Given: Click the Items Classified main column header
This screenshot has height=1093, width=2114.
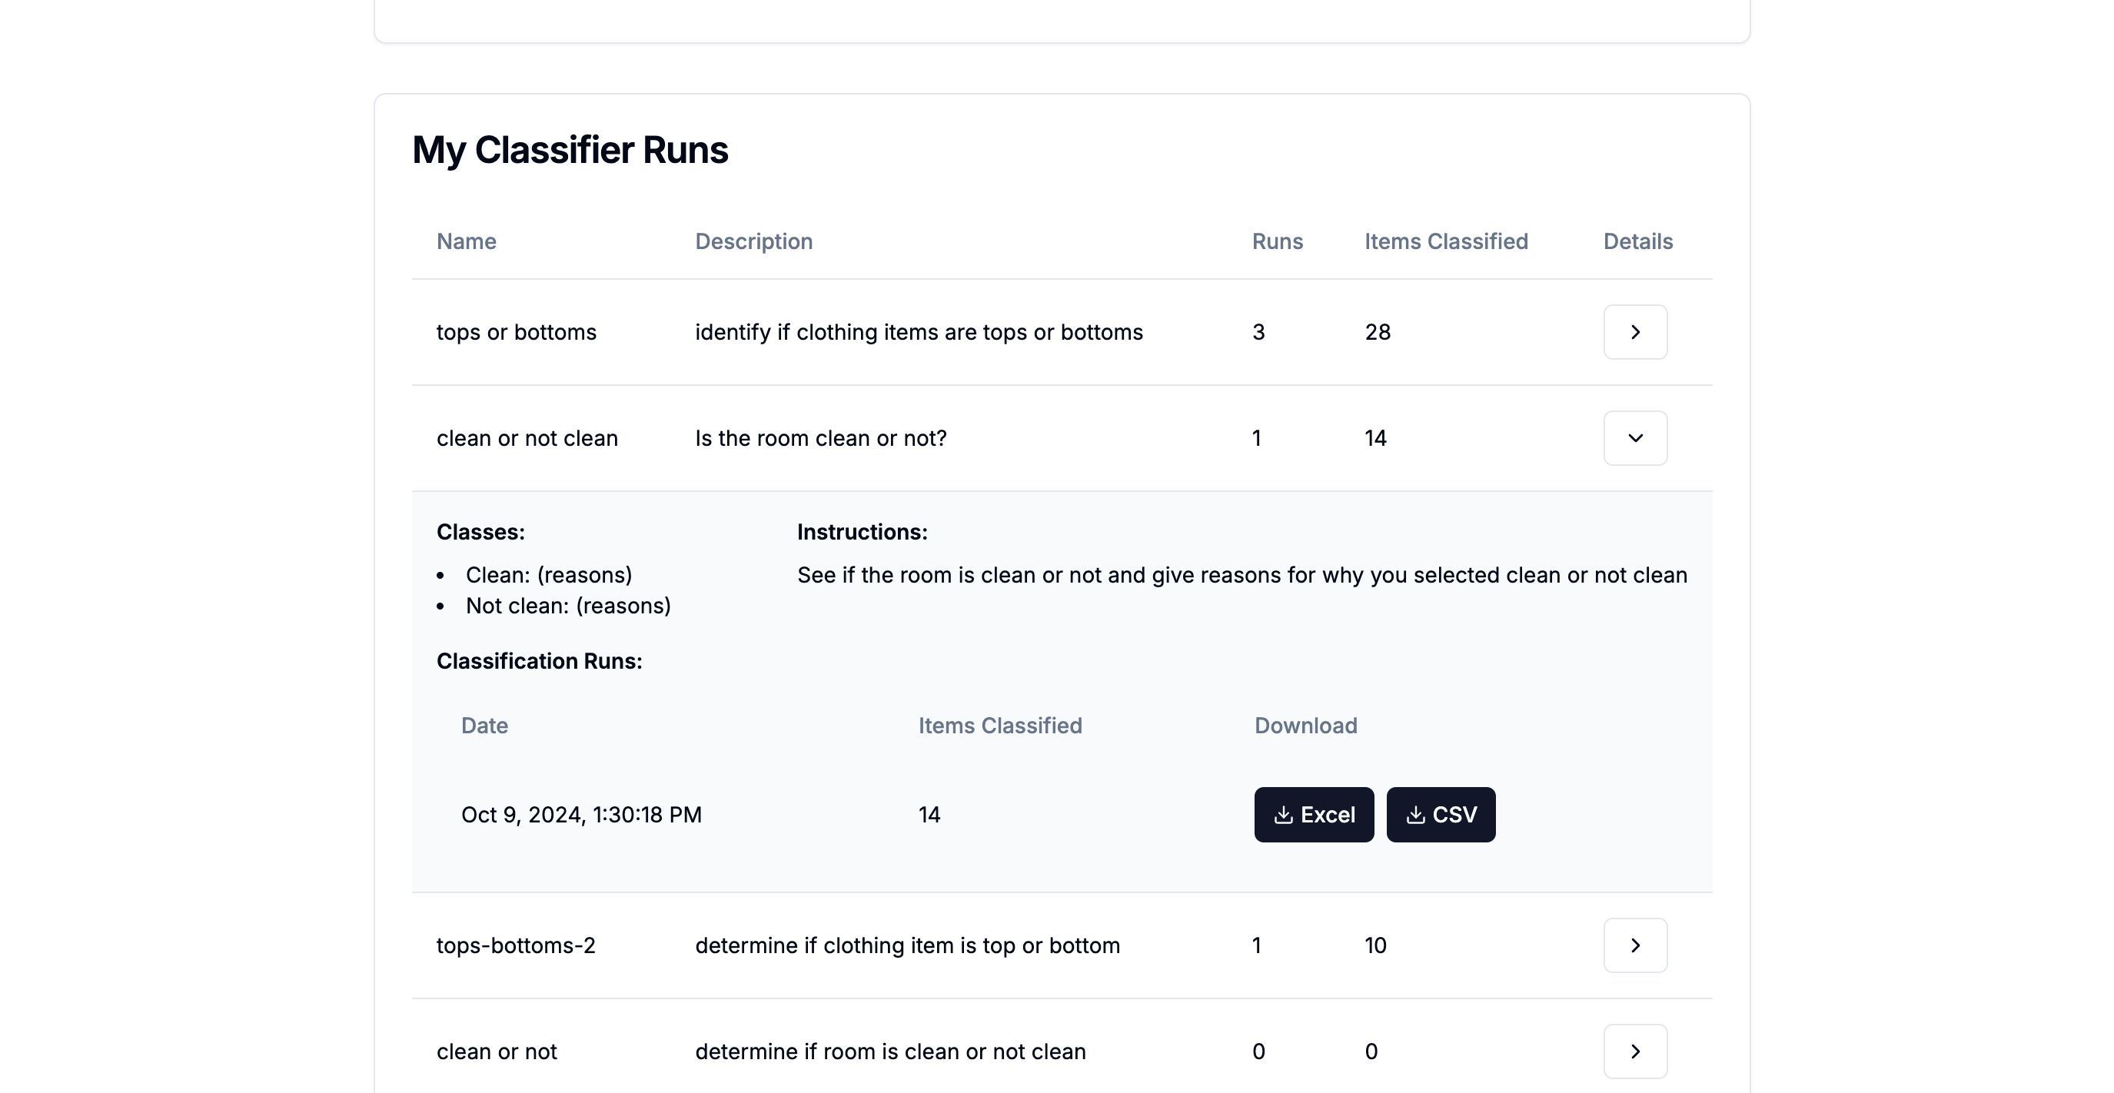Looking at the screenshot, I should 1445,241.
